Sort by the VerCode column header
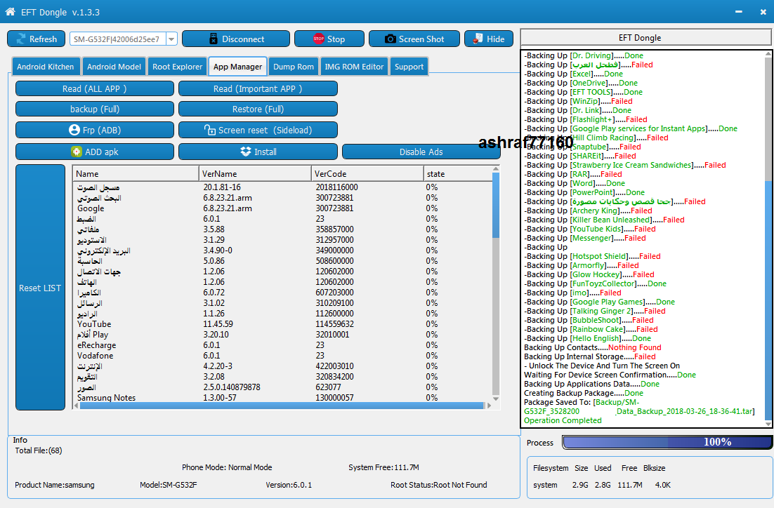Screen dimensions: 774x508 point(367,173)
